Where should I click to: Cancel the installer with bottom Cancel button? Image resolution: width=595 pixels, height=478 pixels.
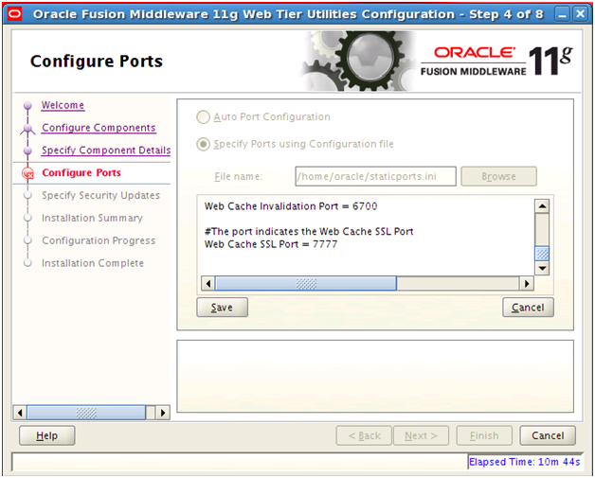click(548, 435)
